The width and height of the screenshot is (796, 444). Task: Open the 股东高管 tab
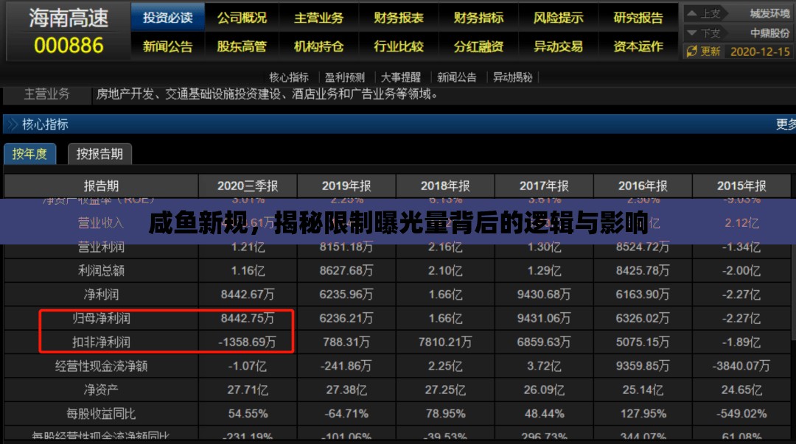click(x=242, y=46)
